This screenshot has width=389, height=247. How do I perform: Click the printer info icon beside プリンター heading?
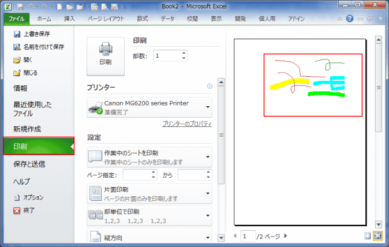tap(210, 86)
